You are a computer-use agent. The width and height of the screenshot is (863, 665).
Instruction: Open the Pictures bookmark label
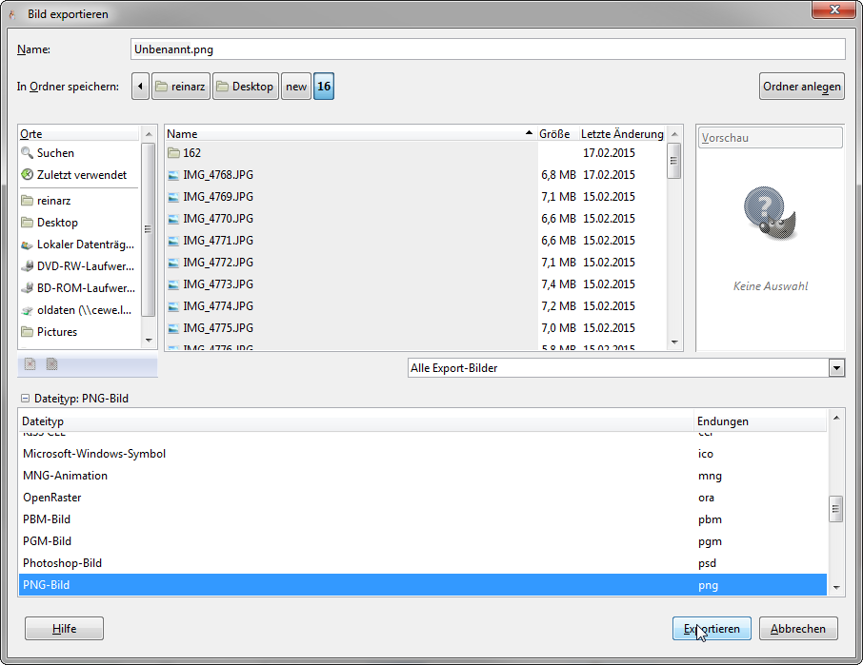[x=57, y=332]
